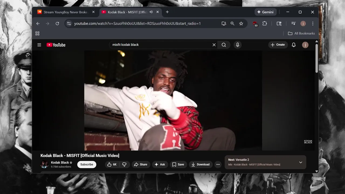The width and height of the screenshot is (345, 194).
Task: Close the Kodak Black MISFIT tab
Action: click(158, 12)
